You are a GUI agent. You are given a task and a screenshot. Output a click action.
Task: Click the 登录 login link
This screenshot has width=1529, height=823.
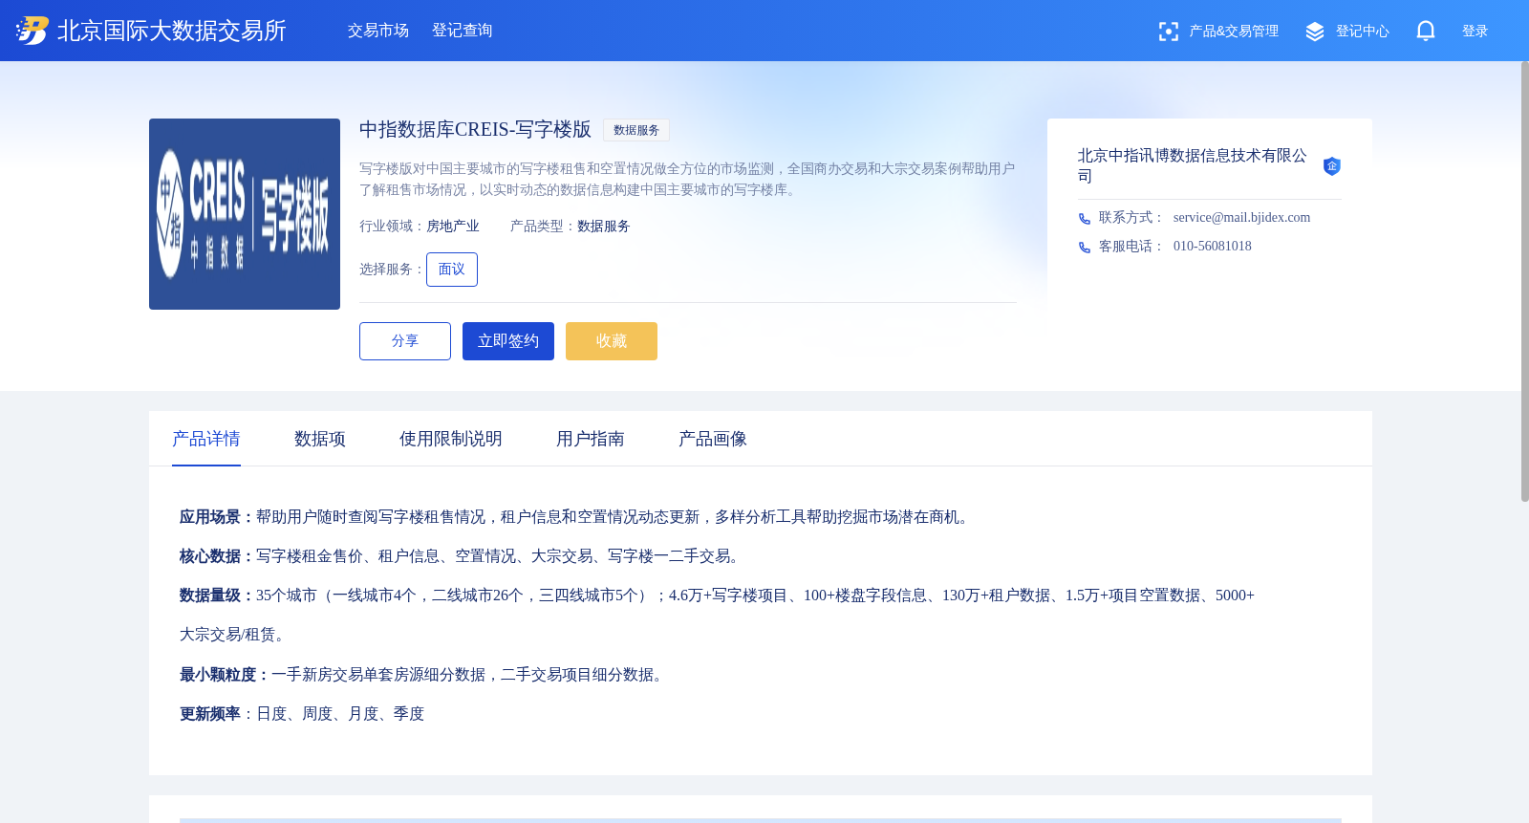click(1475, 32)
